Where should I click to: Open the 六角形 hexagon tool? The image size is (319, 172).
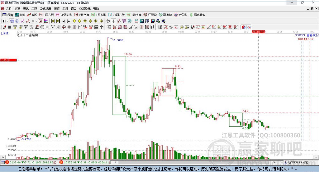click(x=181, y=15)
